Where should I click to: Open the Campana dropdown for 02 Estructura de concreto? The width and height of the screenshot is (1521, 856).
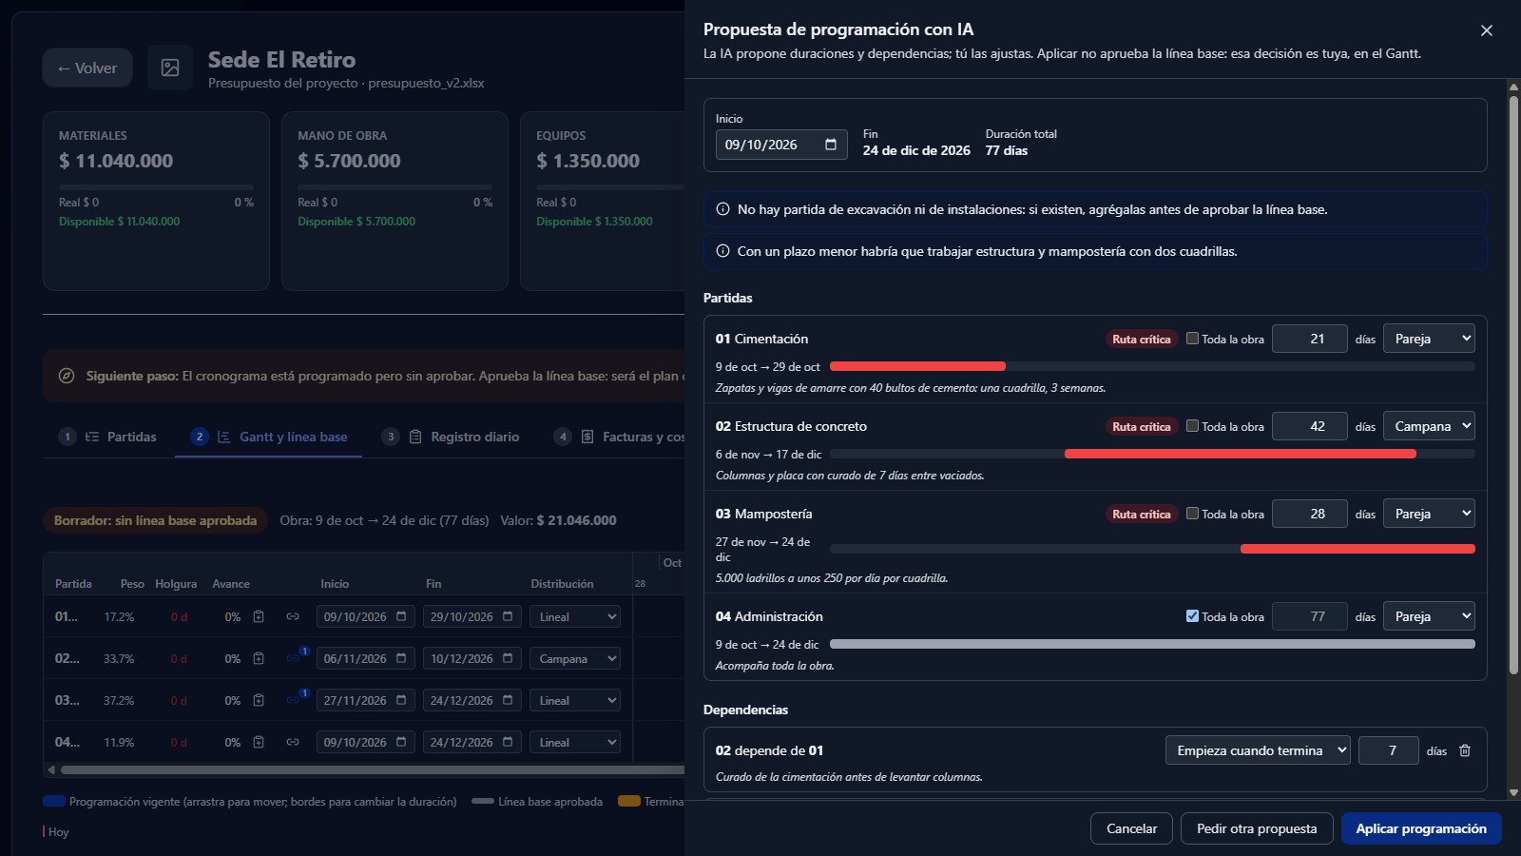pyautogui.click(x=1429, y=426)
